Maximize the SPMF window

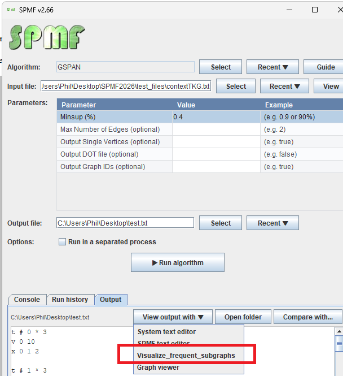pos(315,10)
